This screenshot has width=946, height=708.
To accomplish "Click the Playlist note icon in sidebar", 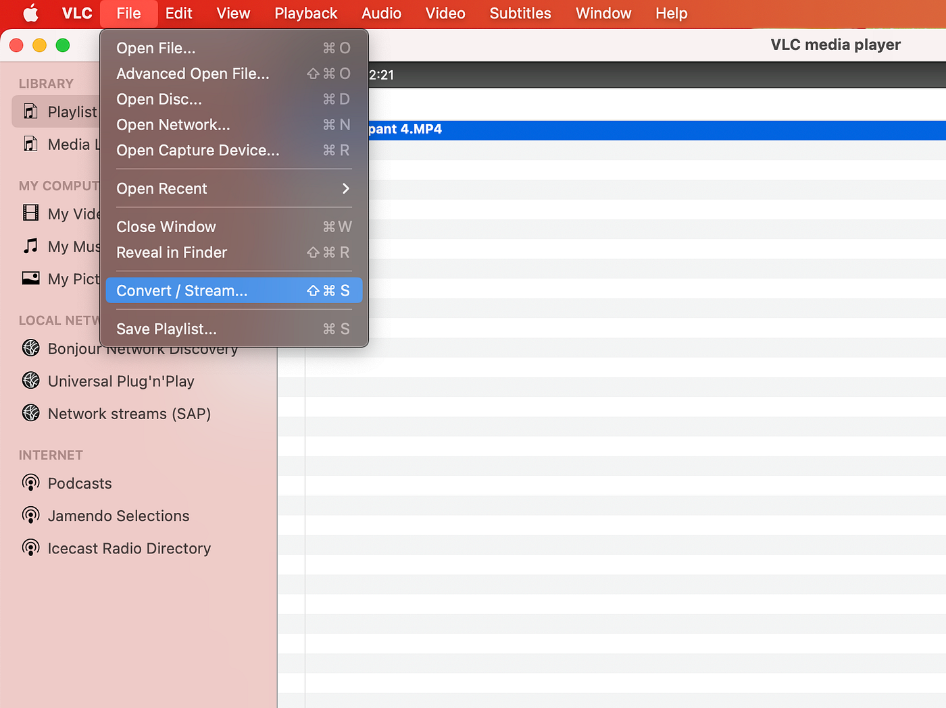I will pos(31,111).
